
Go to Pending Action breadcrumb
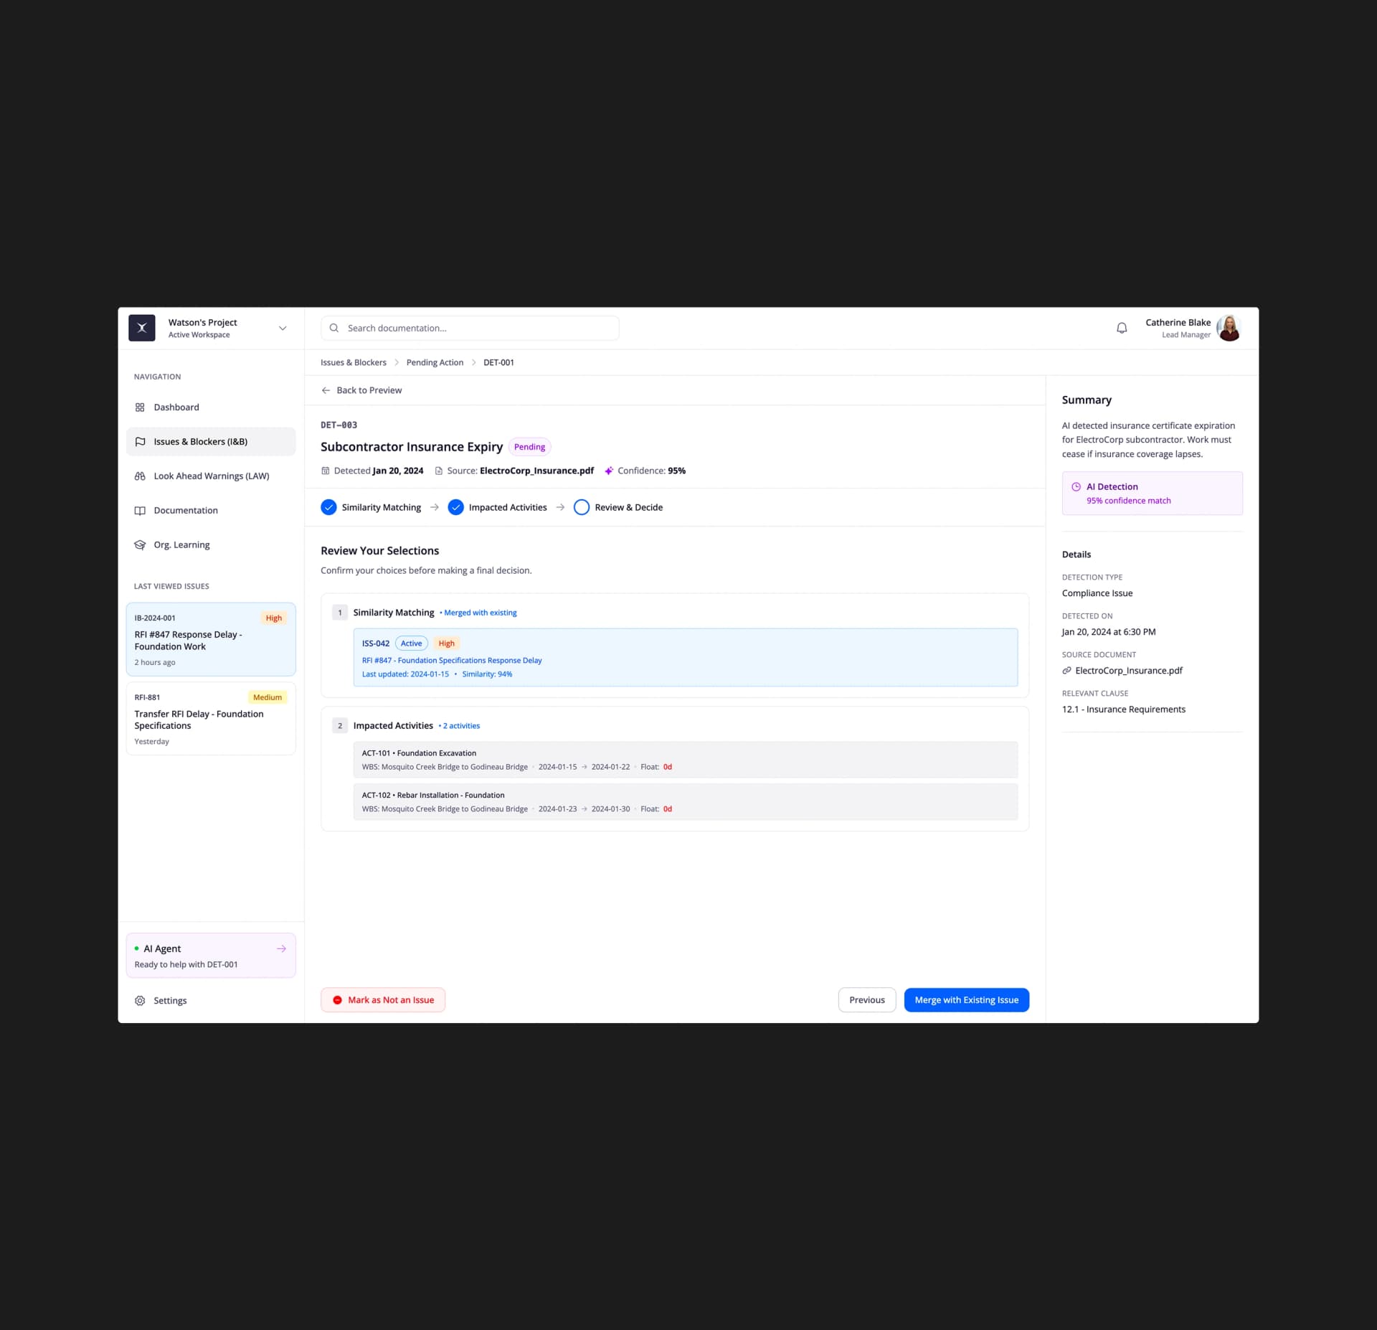[x=435, y=362]
